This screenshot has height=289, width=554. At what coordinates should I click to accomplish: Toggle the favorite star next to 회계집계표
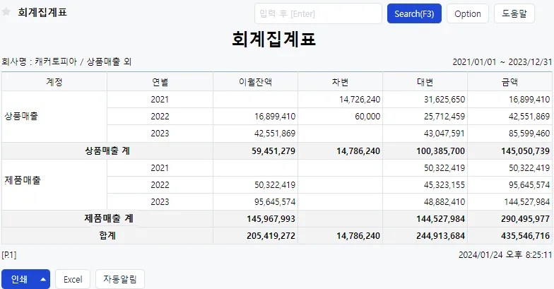point(6,12)
